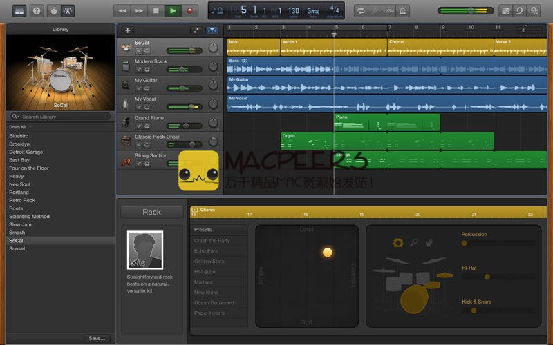The image size is (553, 345).
Task: Toggle the Cycle loop button
Action: [x=360, y=10]
